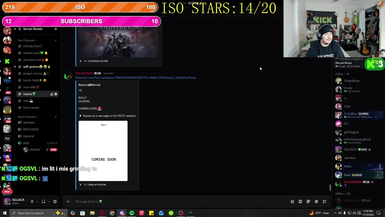Open the emoji picker

[316, 202]
